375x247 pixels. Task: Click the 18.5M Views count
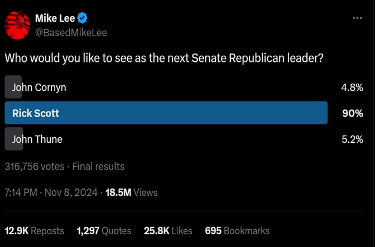click(132, 192)
